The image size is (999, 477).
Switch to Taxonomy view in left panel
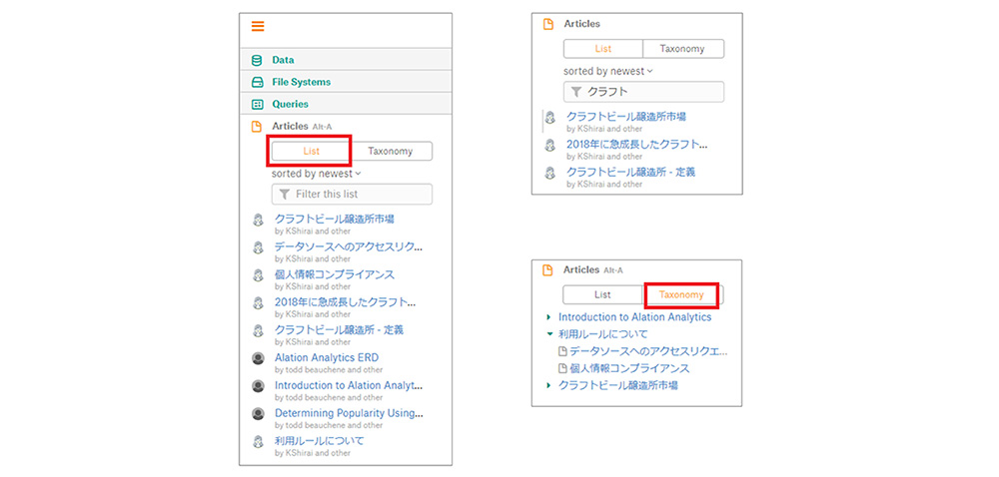tap(390, 152)
